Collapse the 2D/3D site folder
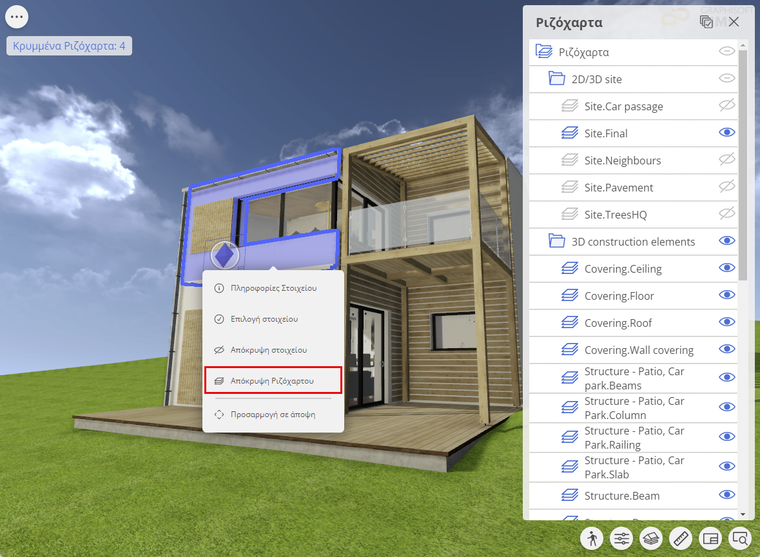Viewport: 760px width, 557px height. [556, 78]
